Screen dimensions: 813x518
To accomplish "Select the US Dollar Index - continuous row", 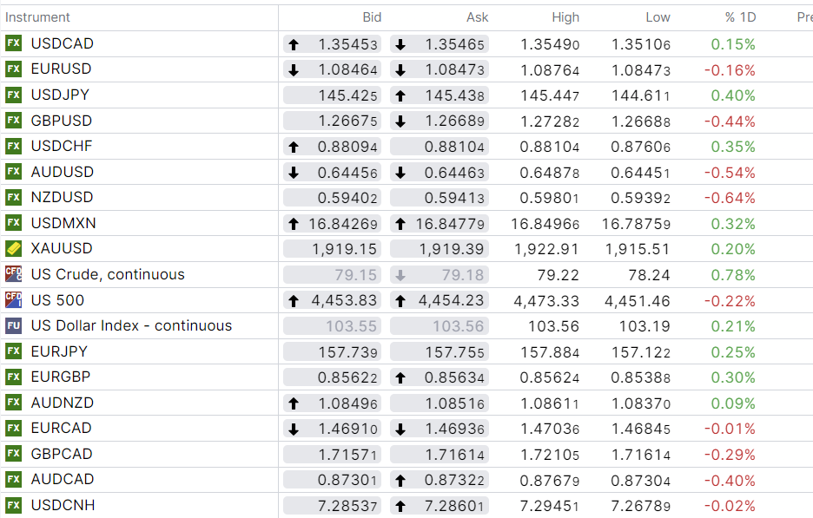I will click(131, 326).
